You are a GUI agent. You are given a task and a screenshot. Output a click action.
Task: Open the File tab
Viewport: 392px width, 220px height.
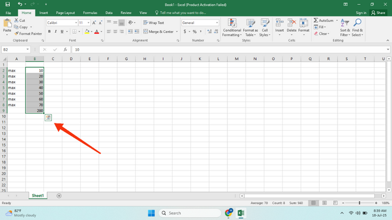[8, 13]
